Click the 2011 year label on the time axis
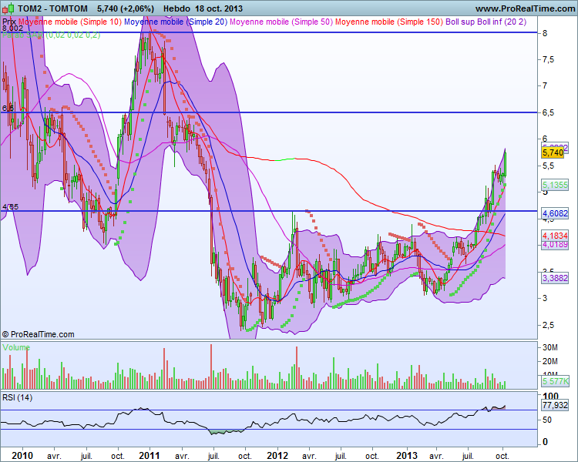 pyautogui.click(x=150, y=456)
